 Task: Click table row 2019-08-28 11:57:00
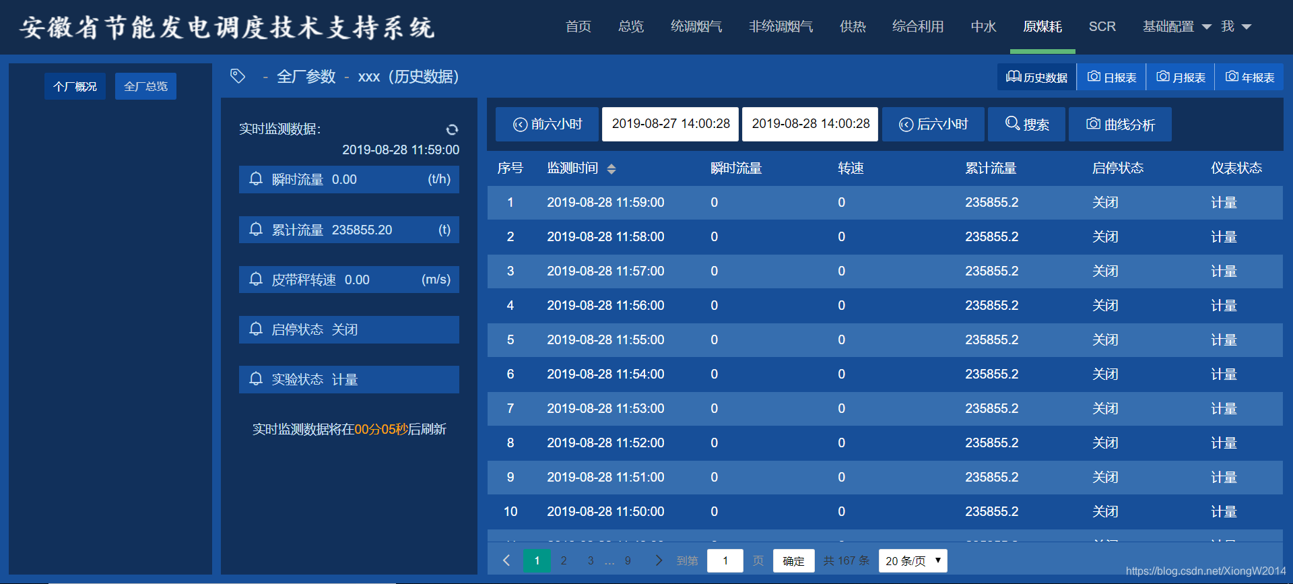885,271
